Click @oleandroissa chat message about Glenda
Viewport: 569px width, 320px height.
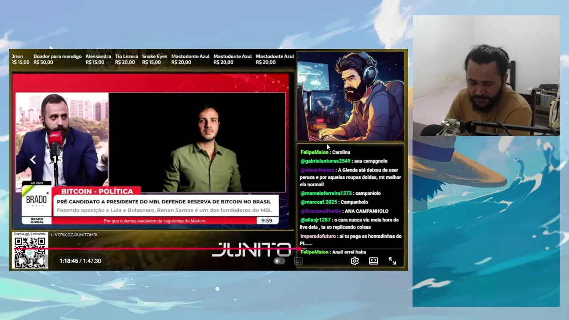[x=351, y=177]
